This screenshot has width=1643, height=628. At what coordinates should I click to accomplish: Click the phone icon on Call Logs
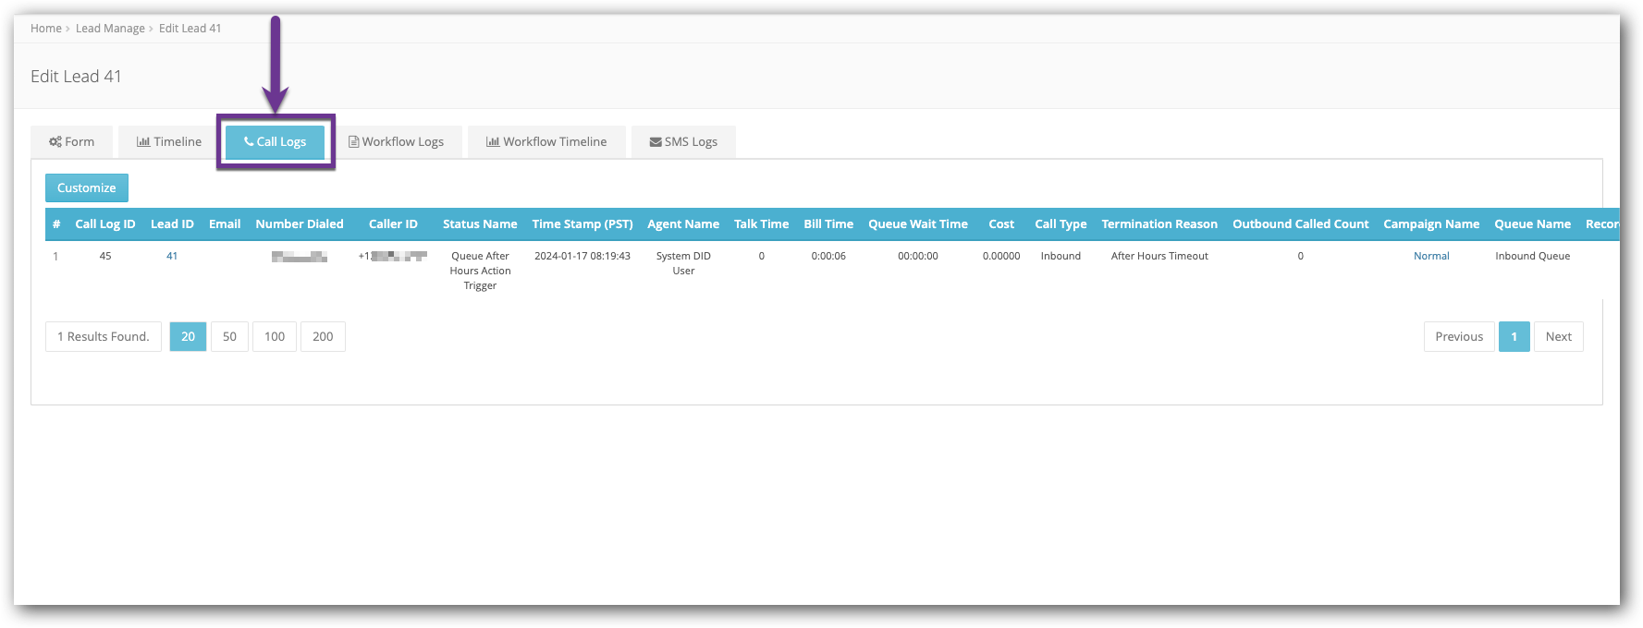(x=249, y=141)
